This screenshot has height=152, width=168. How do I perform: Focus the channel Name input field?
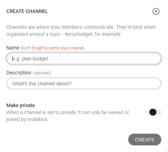84,59
